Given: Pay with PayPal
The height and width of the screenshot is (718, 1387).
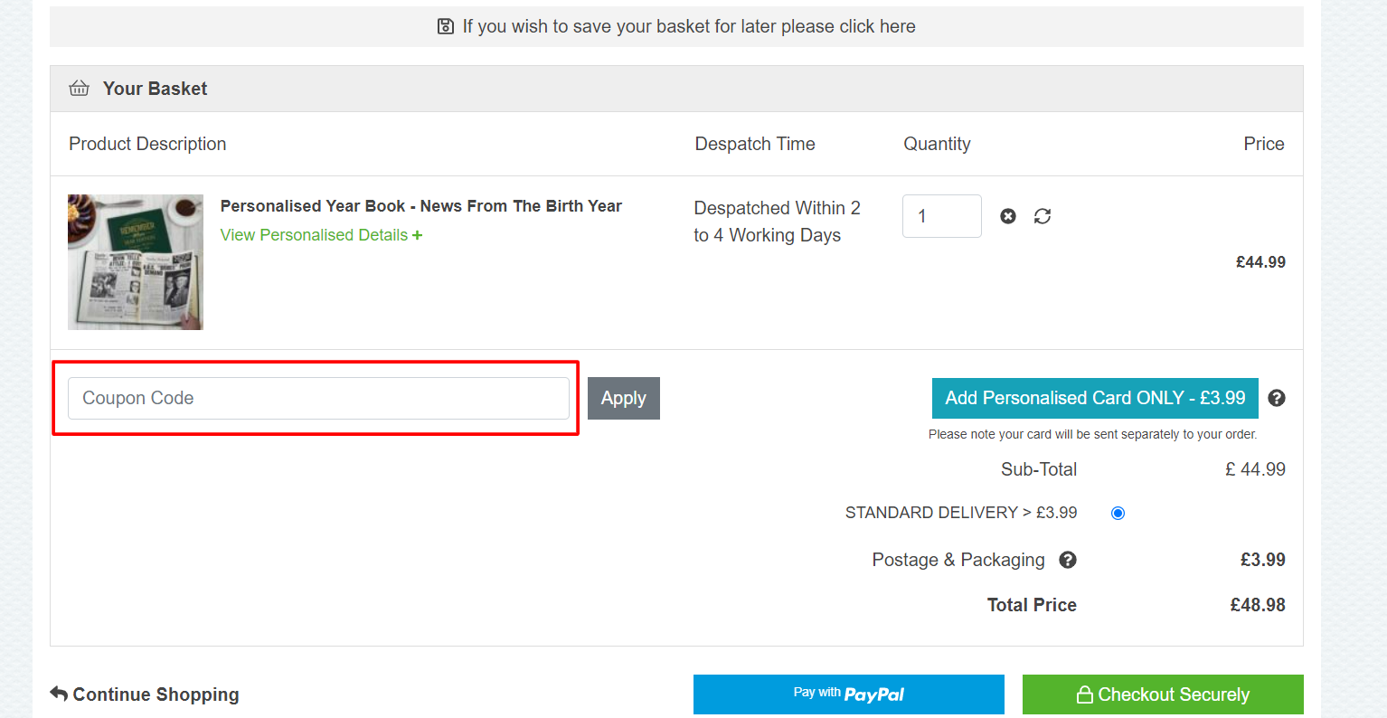Looking at the screenshot, I should pos(849,694).
